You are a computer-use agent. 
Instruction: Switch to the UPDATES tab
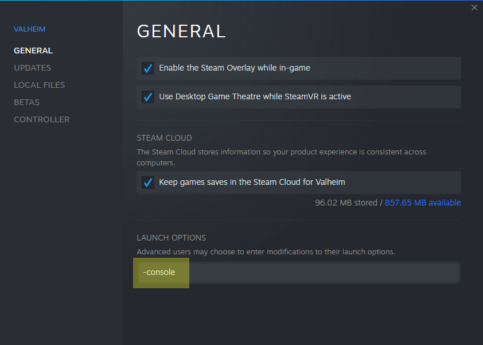(32, 67)
